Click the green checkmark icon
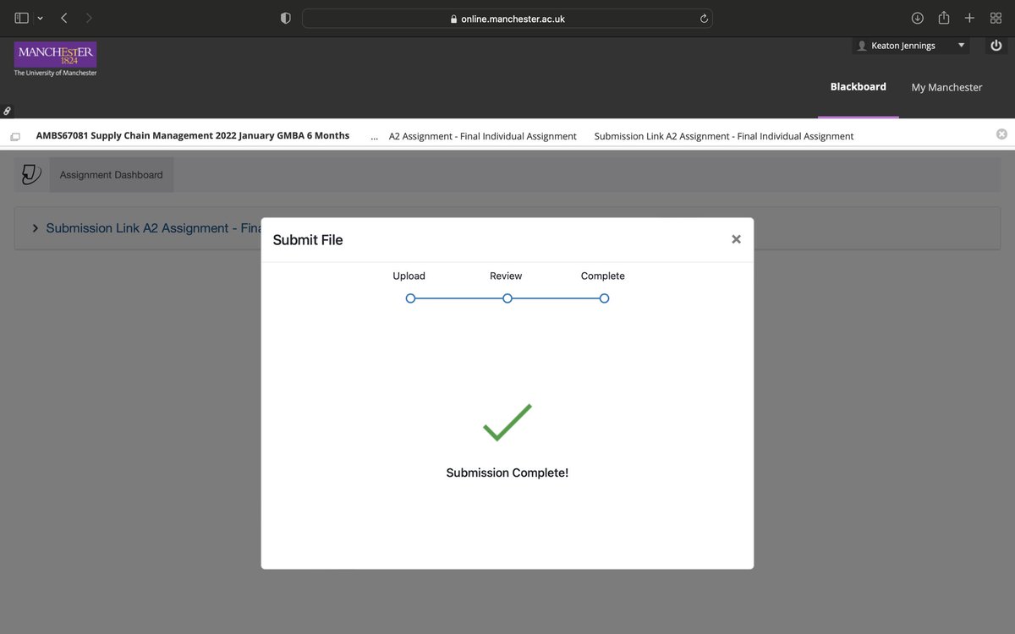The image size is (1015, 634). [507, 423]
